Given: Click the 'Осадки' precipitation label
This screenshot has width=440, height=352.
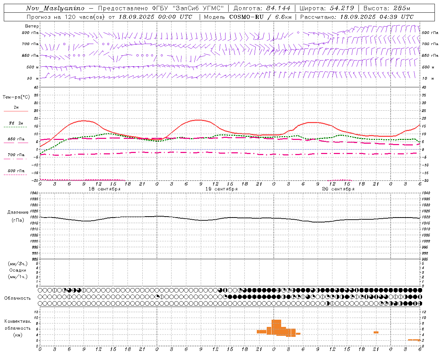Looking at the screenshot, I should point(18,270).
